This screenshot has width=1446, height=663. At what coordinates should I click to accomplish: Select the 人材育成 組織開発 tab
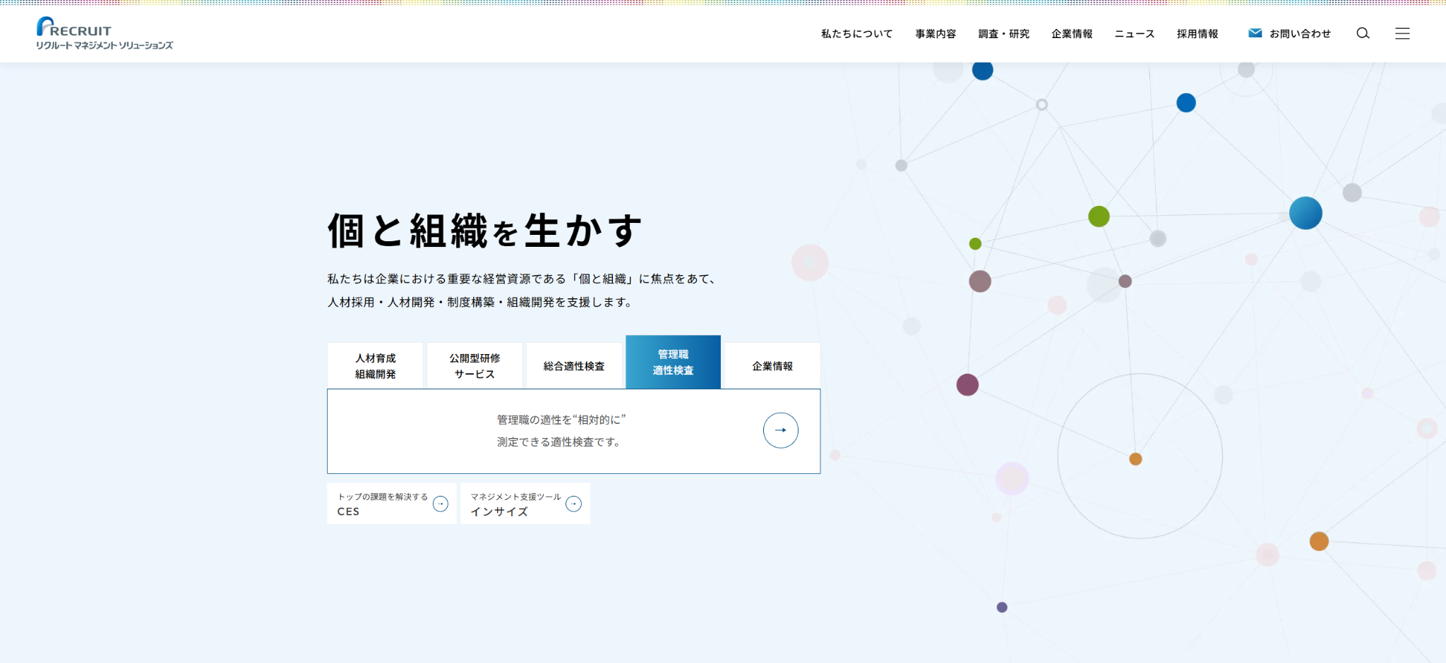tap(375, 365)
